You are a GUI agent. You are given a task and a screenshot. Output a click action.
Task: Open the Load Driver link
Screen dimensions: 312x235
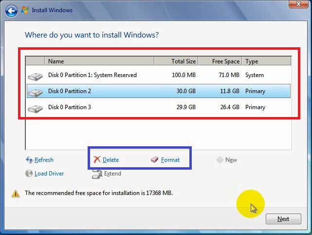49,174
